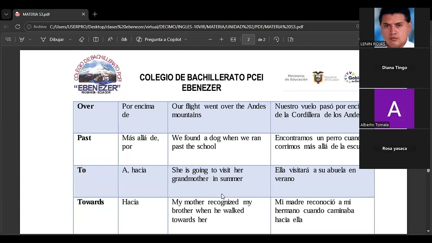Click the 'A, hacia' translation cell
This screenshot has height=243, width=432.
pyautogui.click(x=143, y=181)
